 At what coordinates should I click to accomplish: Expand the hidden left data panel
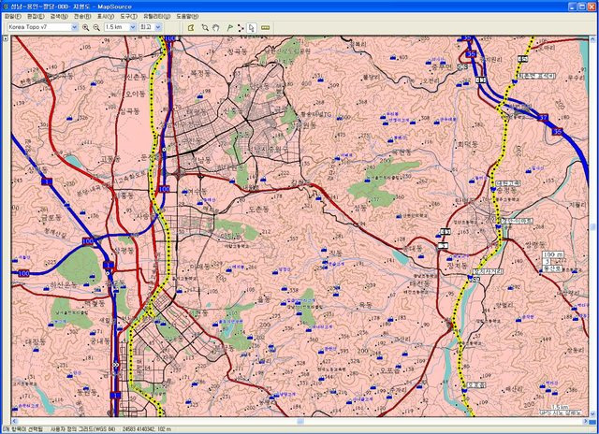pyautogui.click(x=6, y=38)
